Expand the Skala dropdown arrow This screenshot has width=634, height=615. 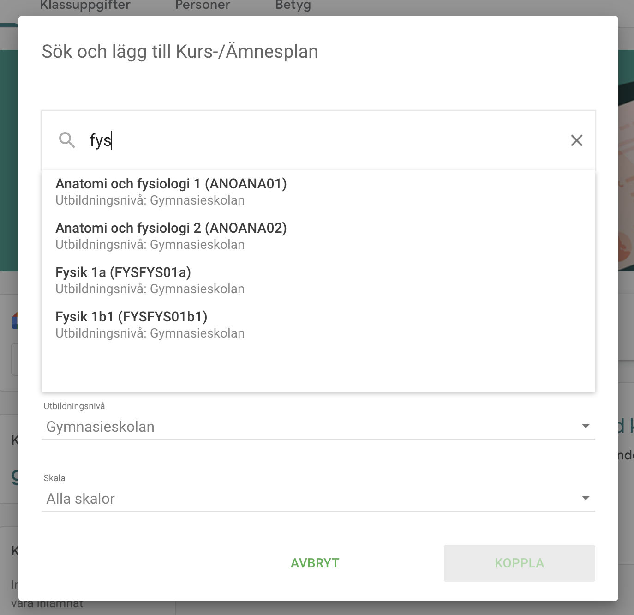586,498
